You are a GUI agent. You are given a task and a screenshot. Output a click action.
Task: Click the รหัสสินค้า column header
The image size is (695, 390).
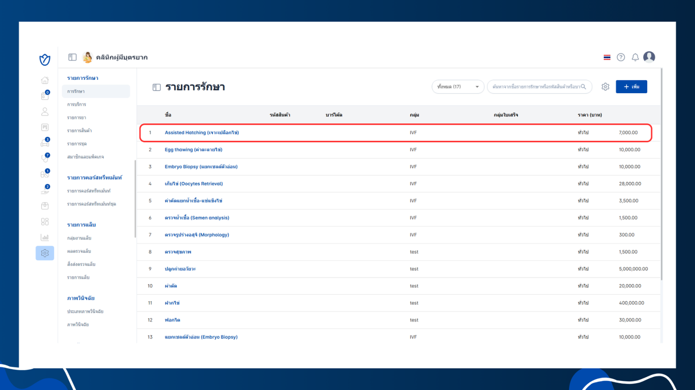(280, 115)
